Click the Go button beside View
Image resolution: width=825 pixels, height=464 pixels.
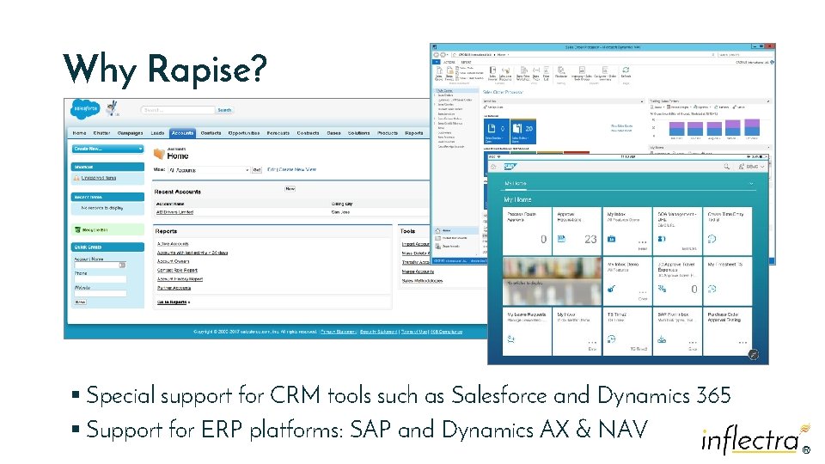pyautogui.click(x=257, y=170)
